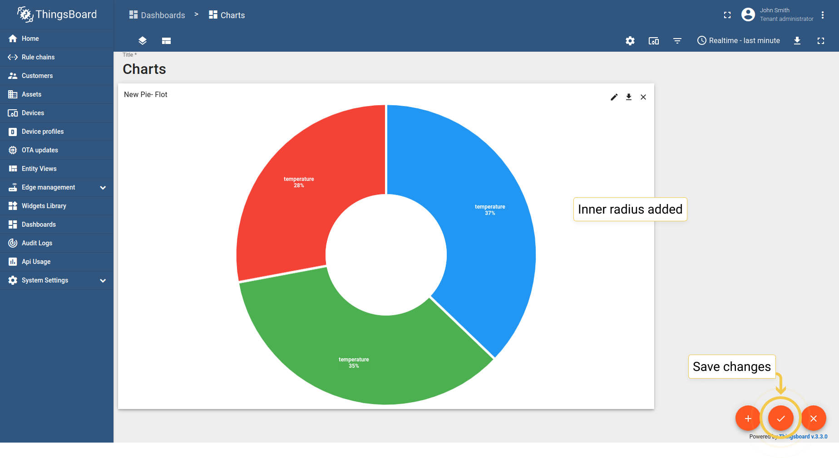Open the entity aliases icon
Viewport: 839px width, 458px height.
[654, 41]
